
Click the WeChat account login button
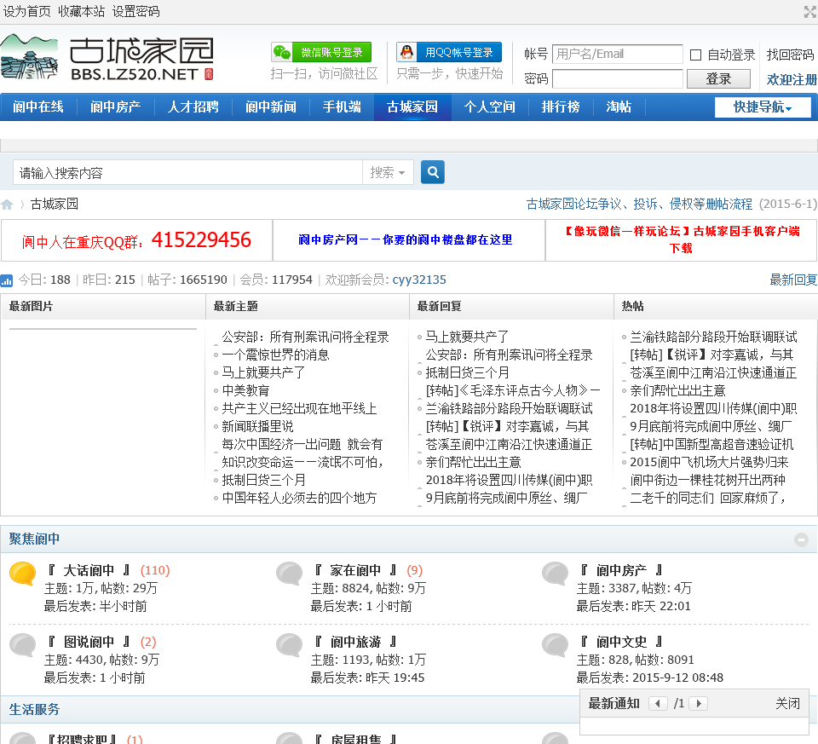(321, 52)
